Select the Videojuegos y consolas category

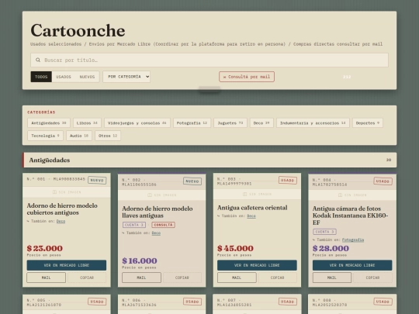[x=137, y=123]
